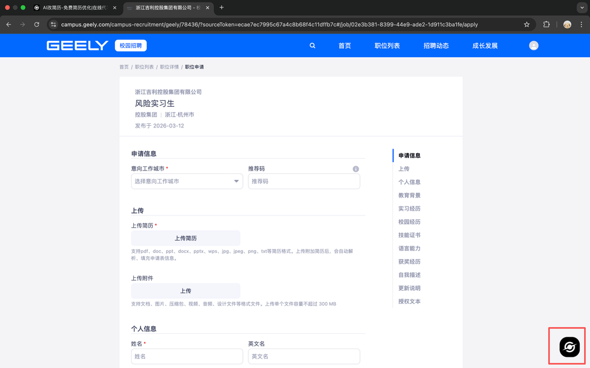Open the floating AI assistant icon
This screenshot has height=368, width=590.
[x=569, y=347]
